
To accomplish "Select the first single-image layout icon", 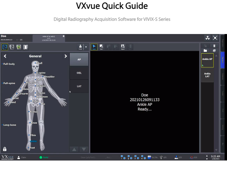I will 5,47.
